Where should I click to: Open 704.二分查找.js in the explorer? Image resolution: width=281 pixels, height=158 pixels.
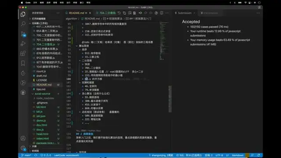[x=46, y=44]
